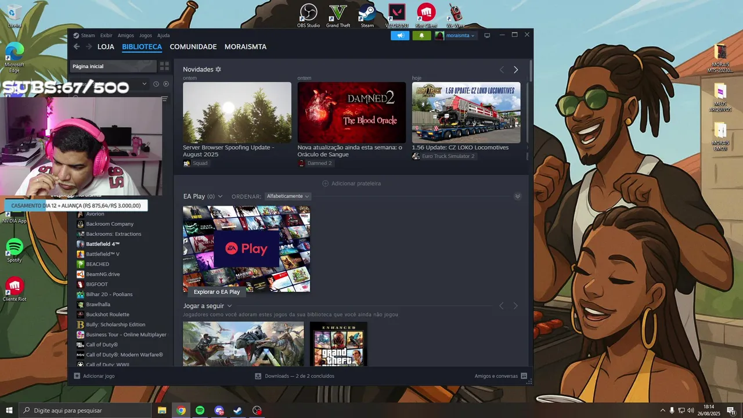Expand the Jogar a seguir shelf dropdown
This screenshot has height=418, width=743.
[229, 306]
